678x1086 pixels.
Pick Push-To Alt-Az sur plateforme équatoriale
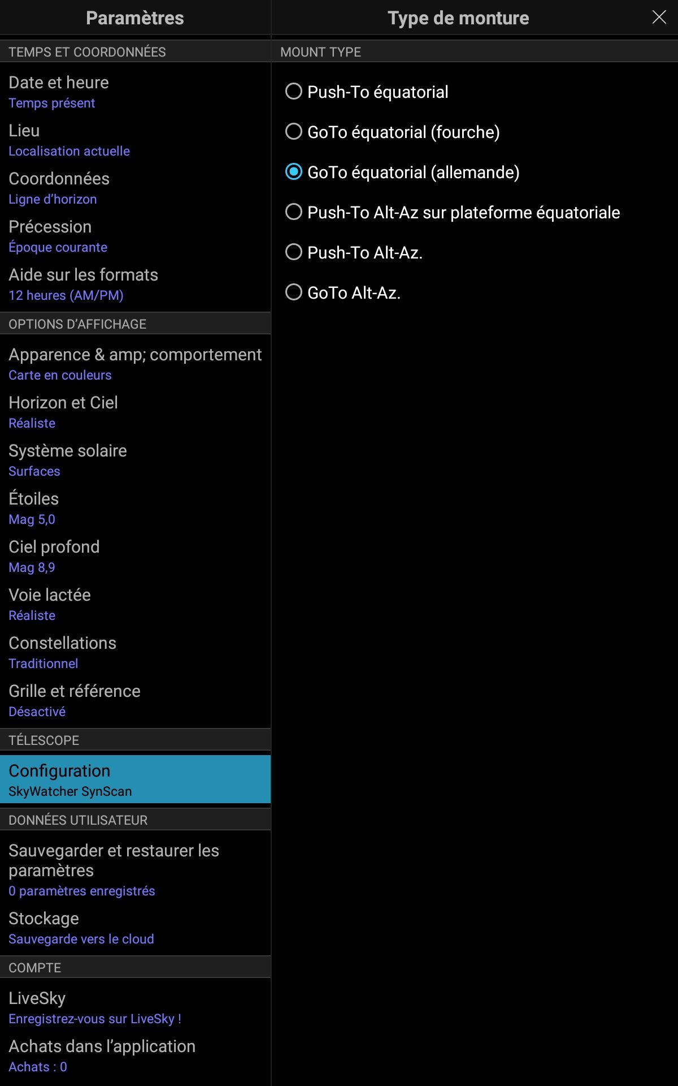tap(294, 212)
